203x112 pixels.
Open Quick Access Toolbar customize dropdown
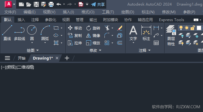[87, 4]
